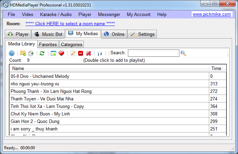Click the red X delete icon

[x=88, y=53]
